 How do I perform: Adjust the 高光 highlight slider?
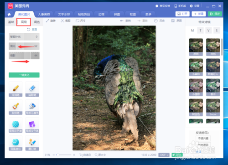[x=24, y=46]
